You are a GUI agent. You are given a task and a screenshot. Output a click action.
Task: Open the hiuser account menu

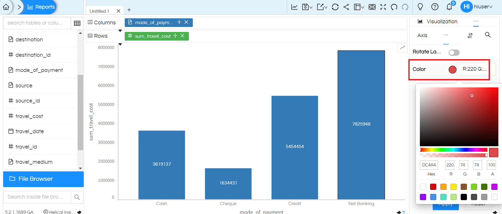tap(477, 7)
